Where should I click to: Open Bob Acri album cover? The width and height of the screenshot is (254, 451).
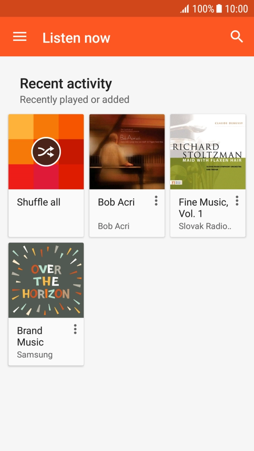[x=127, y=152]
